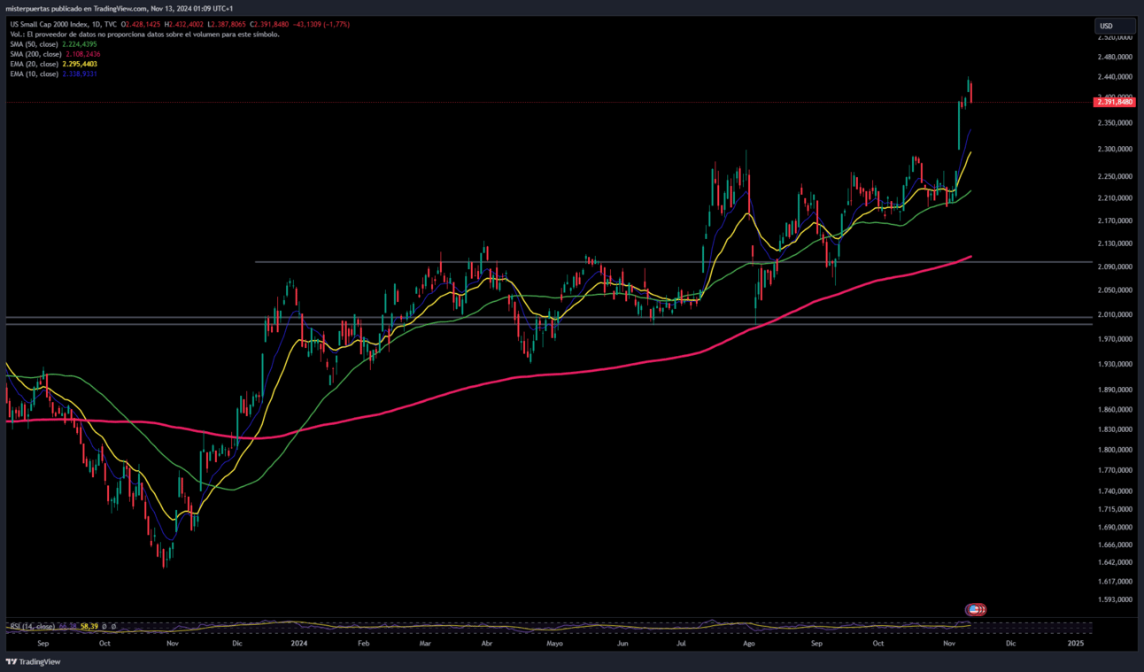
Task: Click the RSI (14, close) indicator label
Action: [31, 626]
